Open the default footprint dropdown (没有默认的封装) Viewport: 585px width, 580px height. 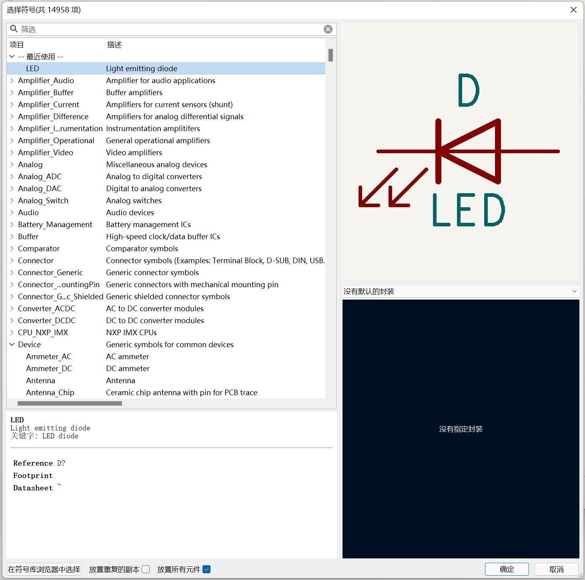[461, 291]
